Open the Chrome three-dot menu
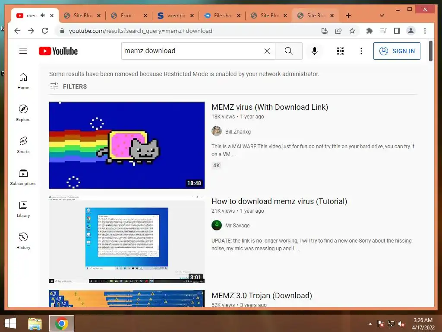This screenshot has height=332, width=442. [425, 31]
